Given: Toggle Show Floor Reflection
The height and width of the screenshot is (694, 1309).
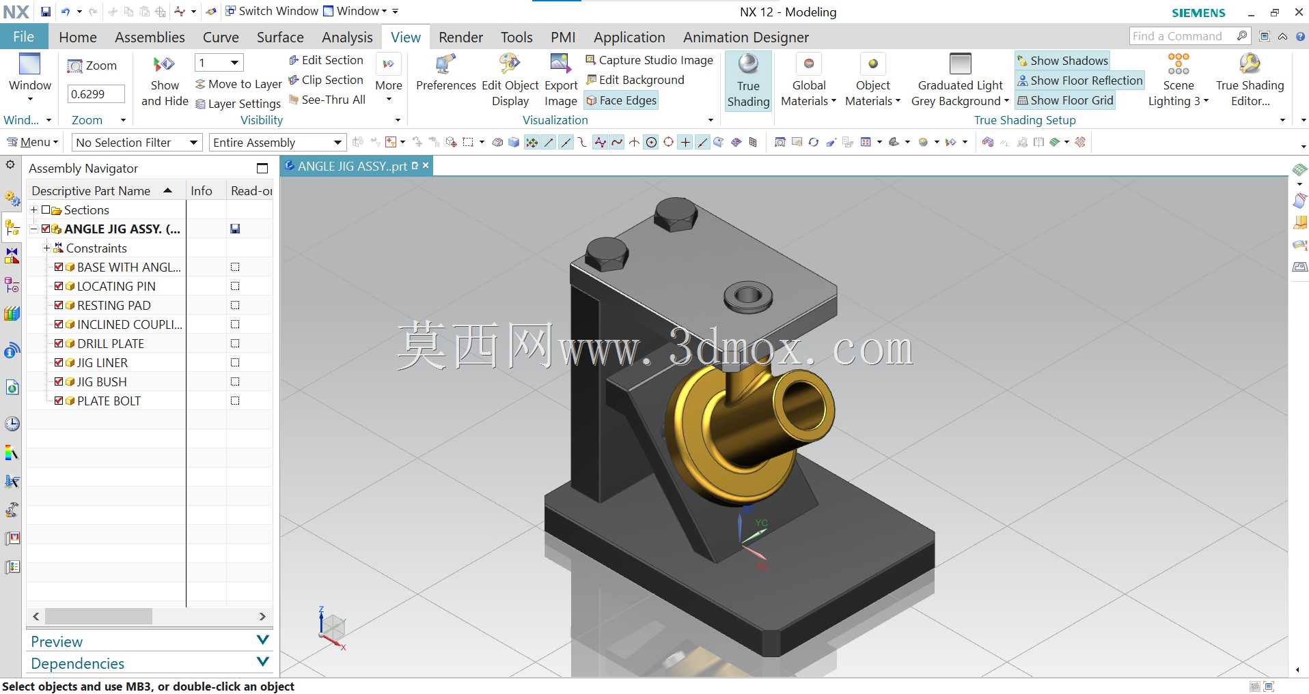Looking at the screenshot, I should tap(1079, 81).
